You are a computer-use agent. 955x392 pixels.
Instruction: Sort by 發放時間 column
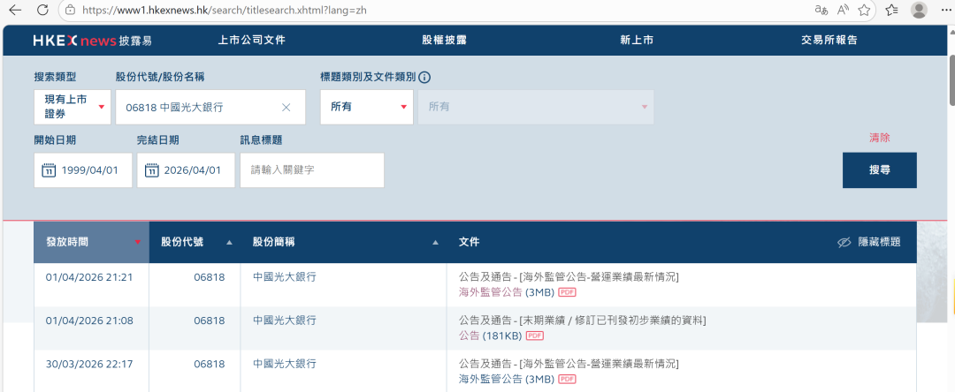91,242
